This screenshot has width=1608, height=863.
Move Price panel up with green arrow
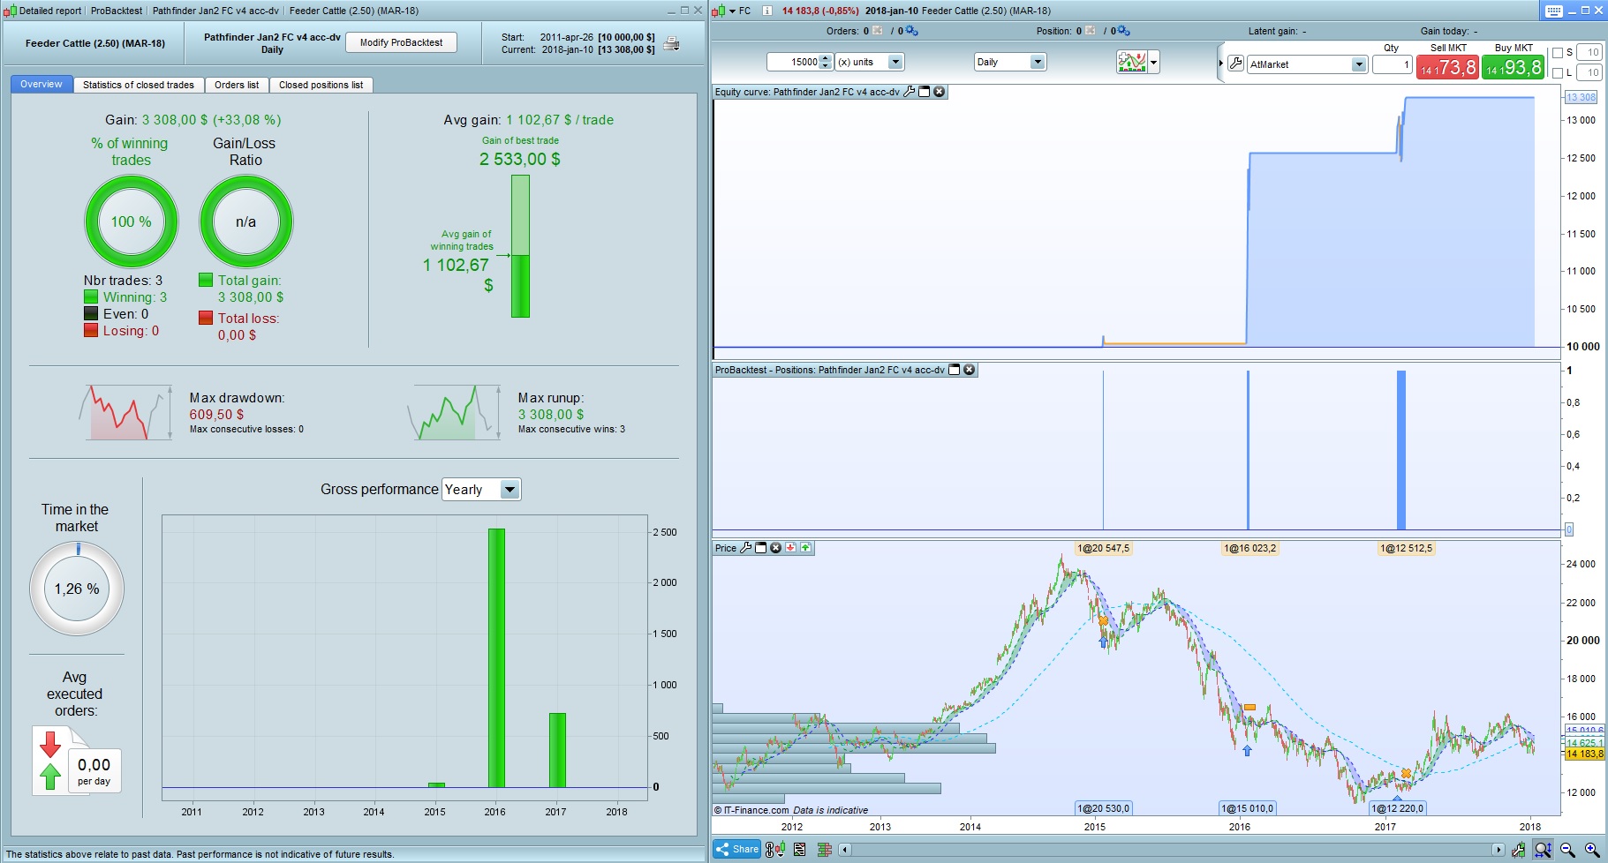805,548
